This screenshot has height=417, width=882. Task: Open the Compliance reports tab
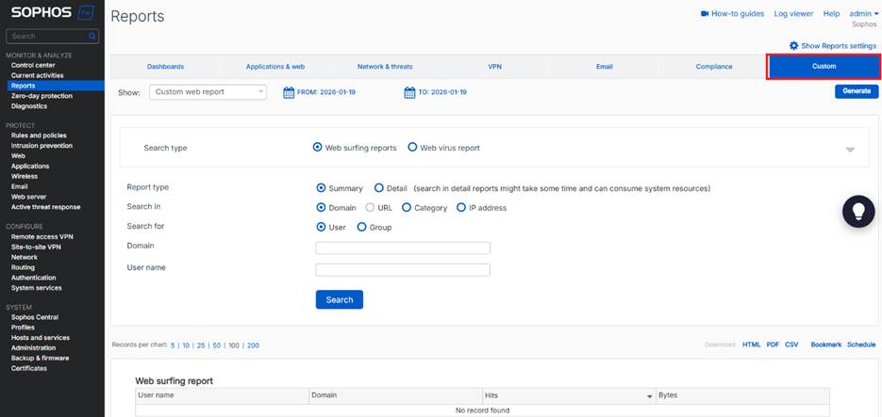pyautogui.click(x=713, y=67)
